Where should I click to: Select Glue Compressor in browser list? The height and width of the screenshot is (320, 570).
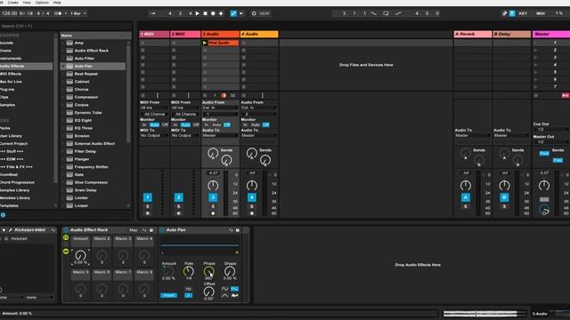[x=91, y=182]
